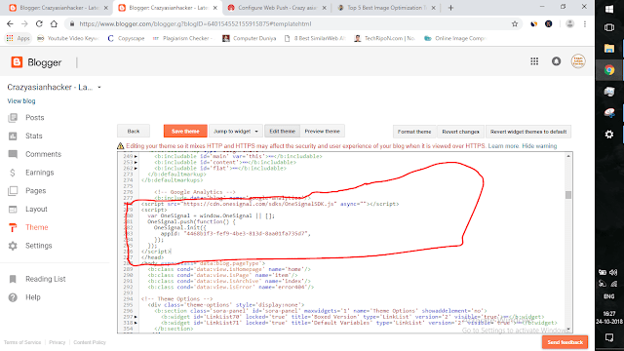The height and width of the screenshot is (351, 624).
Task: Click the browser back arrow
Action: (x=10, y=23)
